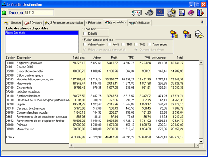Select the Peinture row
Image resolution: width=208 pixels, height=157 pixels.
point(95,125)
